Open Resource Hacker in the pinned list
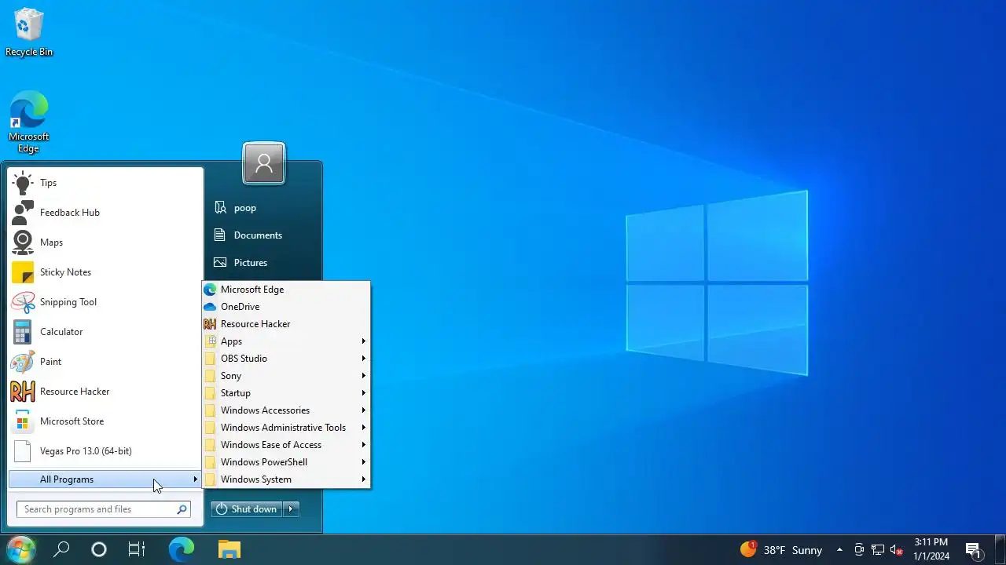The height and width of the screenshot is (565, 1006). [106, 392]
